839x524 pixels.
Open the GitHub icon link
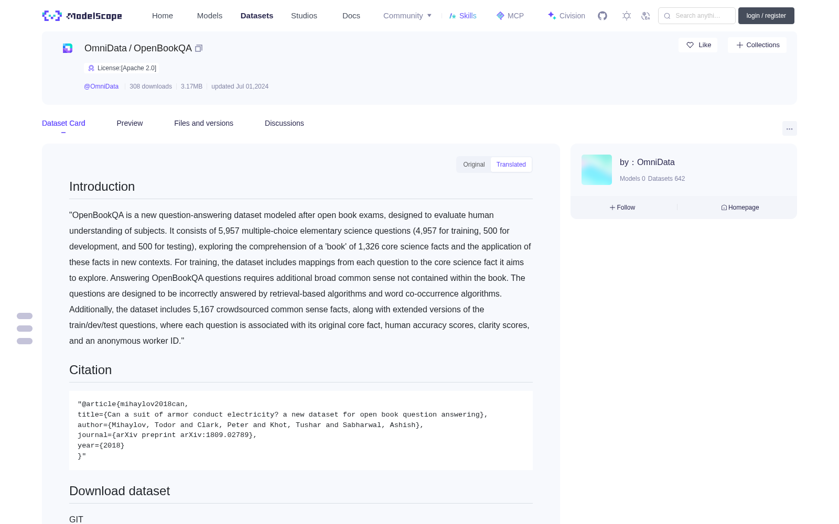coord(603,16)
